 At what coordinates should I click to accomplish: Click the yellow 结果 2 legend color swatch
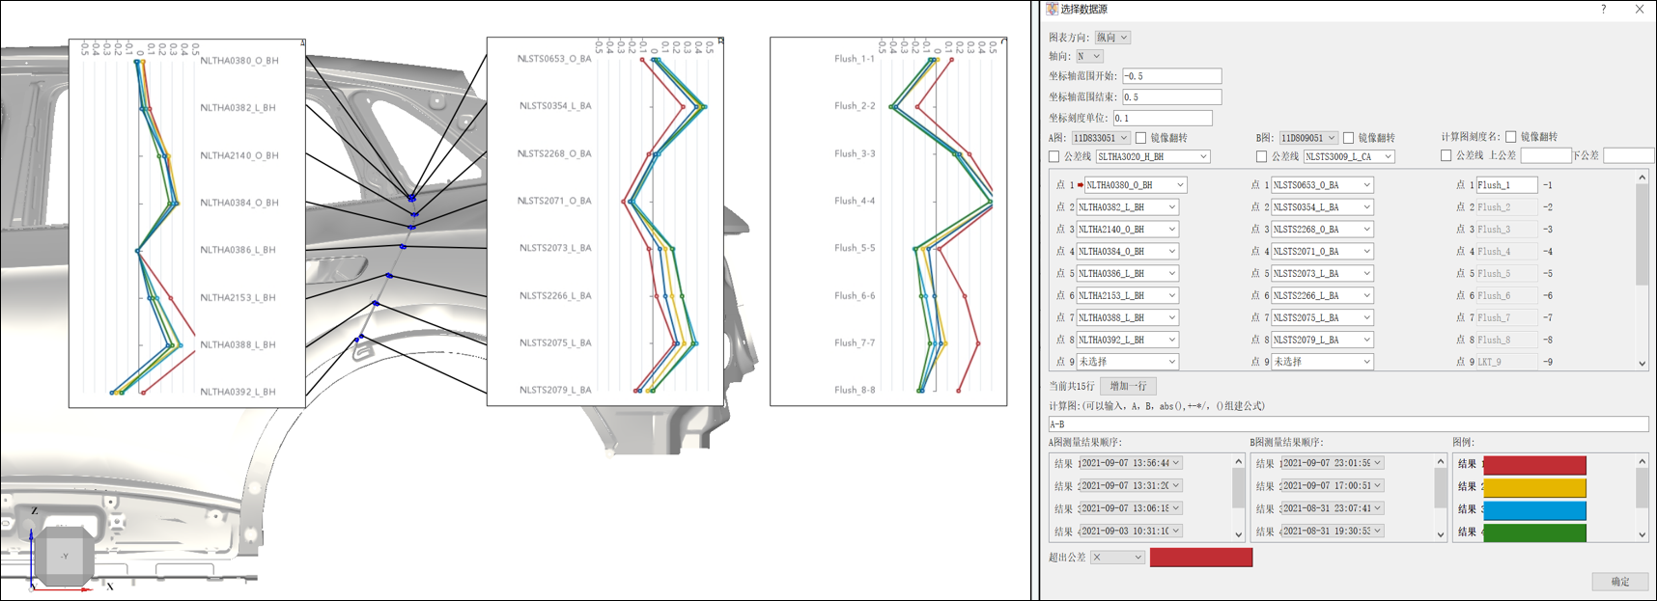tap(1534, 487)
